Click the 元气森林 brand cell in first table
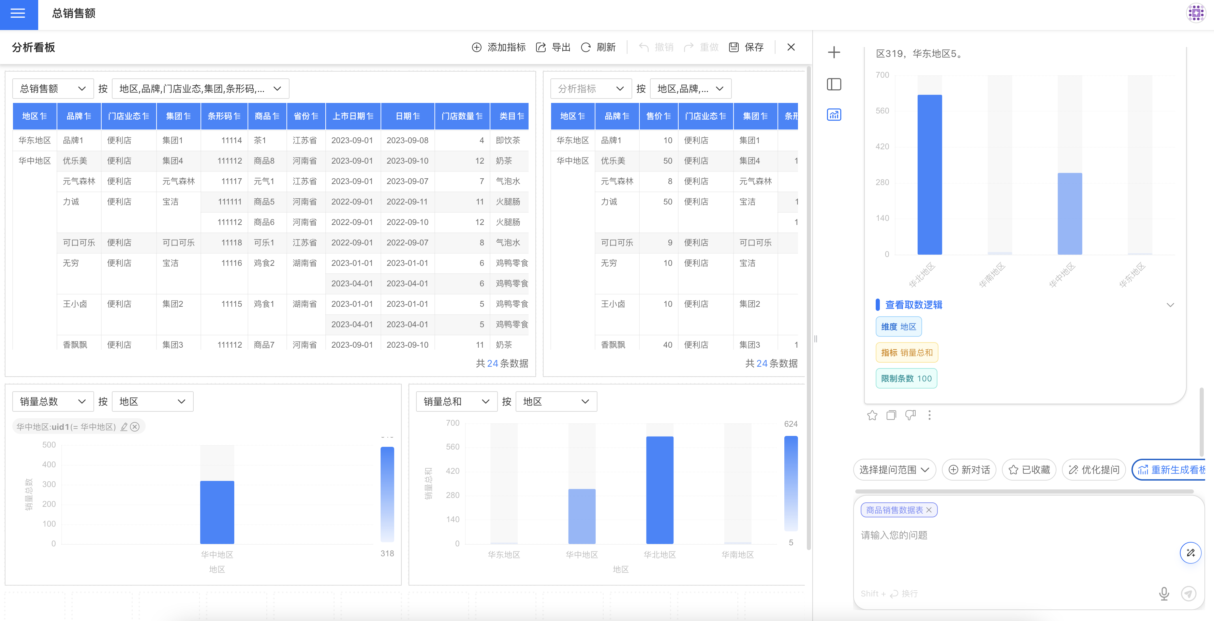 [x=79, y=181]
